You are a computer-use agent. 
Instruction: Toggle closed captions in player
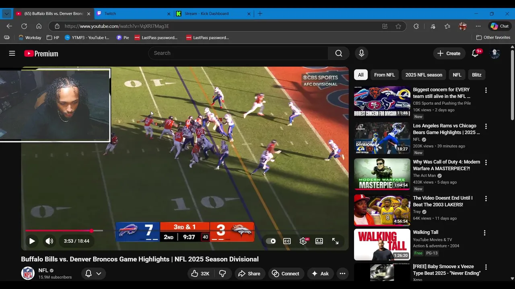click(287, 241)
